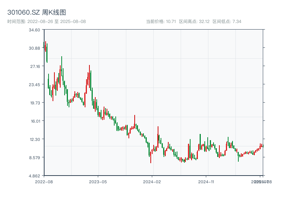Click the red candle spiking above 27 before 2023-05

89,76
